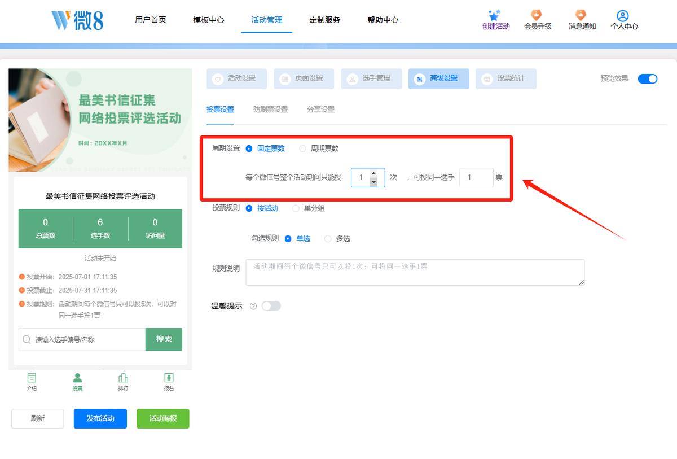Open the 分享设置 sub-tab
Viewport: 677px width, 459px height.
[x=320, y=110]
